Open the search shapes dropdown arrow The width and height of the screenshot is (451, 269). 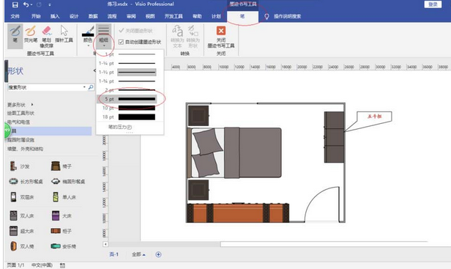(x=84, y=87)
